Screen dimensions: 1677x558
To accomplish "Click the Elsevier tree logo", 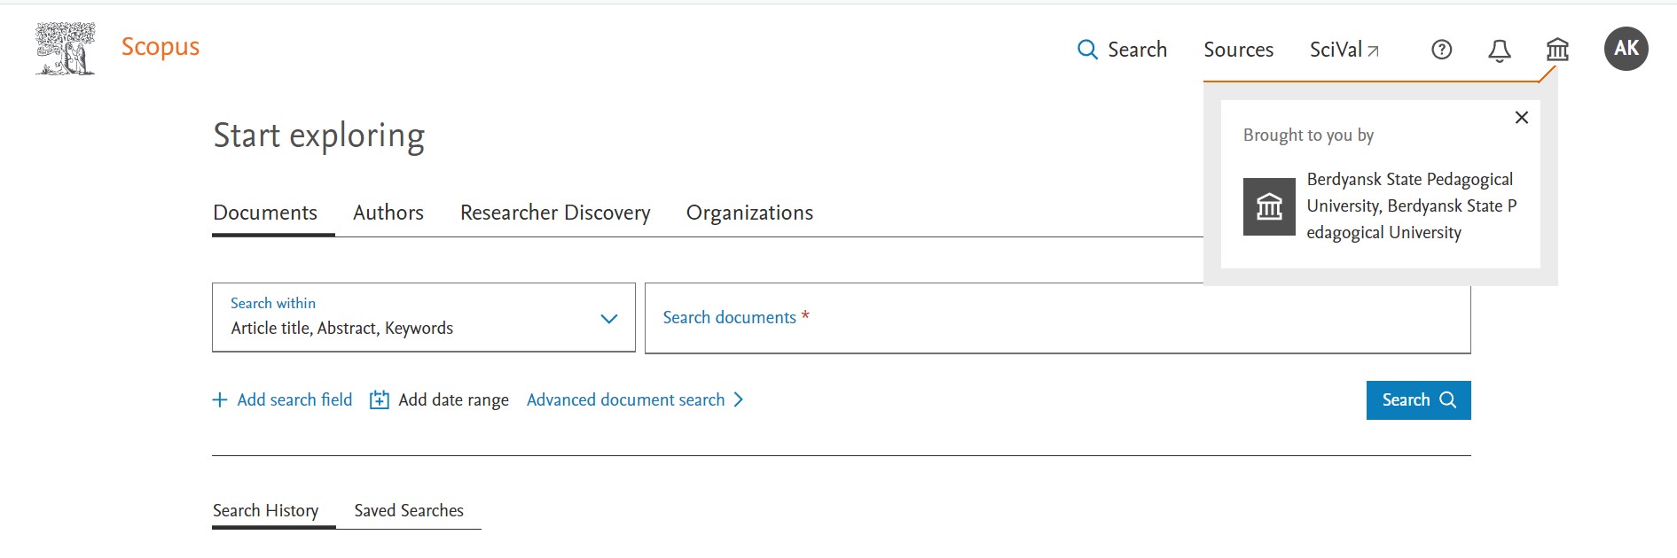I will (x=66, y=49).
